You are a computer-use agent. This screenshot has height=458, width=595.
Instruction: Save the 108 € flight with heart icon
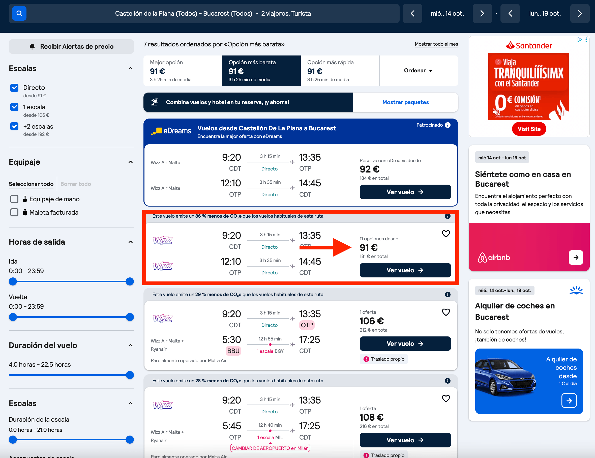[x=446, y=398]
